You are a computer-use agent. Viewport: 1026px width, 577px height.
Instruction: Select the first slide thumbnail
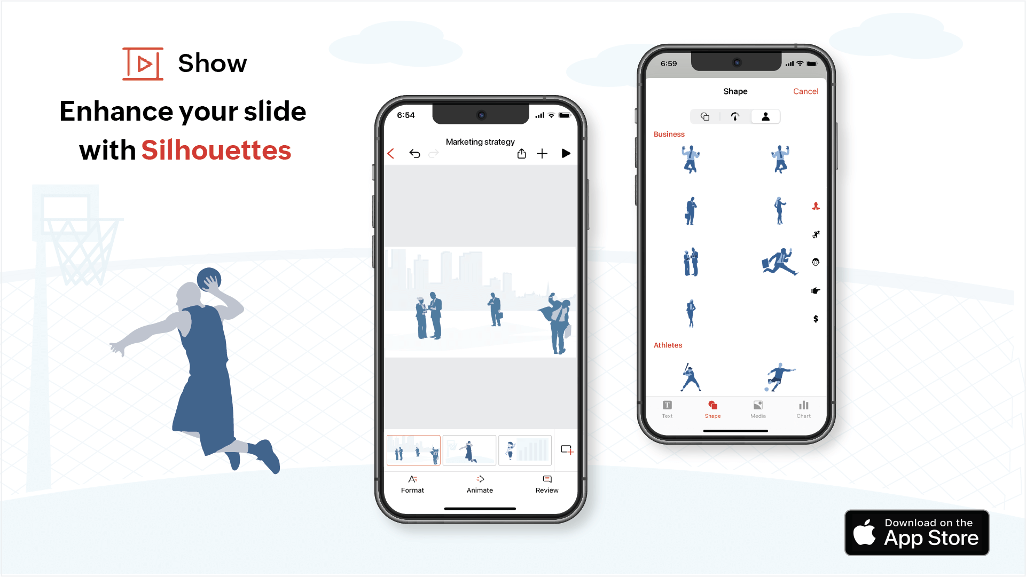(413, 449)
